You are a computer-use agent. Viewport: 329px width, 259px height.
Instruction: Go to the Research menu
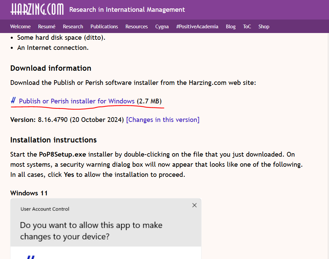click(73, 27)
